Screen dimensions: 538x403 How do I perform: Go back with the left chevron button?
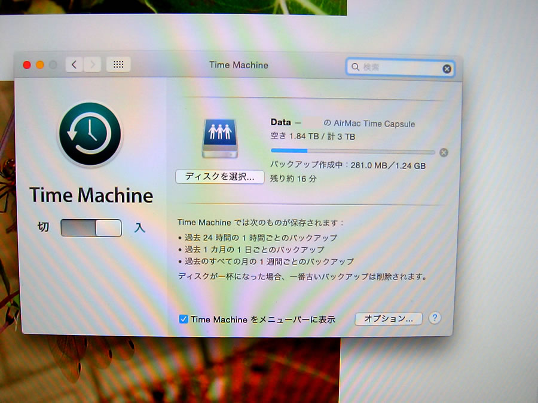pyautogui.click(x=74, y=64)
